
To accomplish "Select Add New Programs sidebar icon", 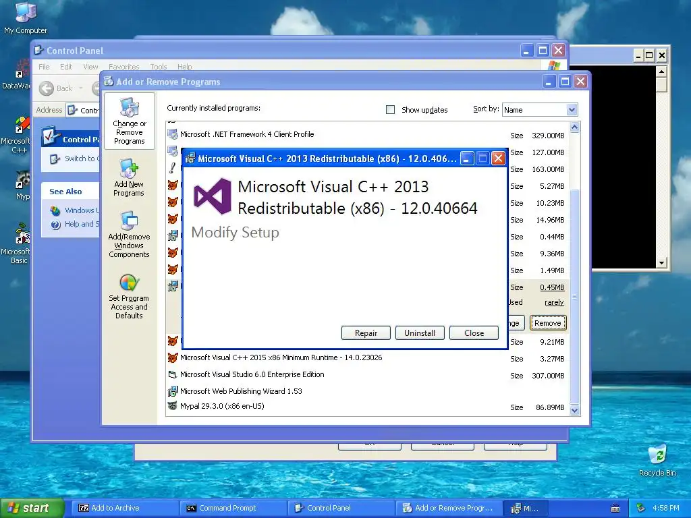I will coord(129,177).
